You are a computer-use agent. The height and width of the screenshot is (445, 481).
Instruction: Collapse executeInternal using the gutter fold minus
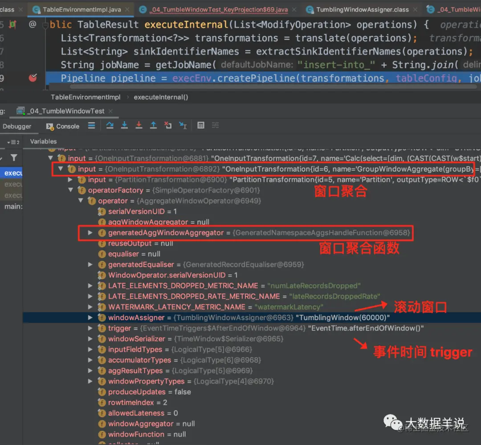(45, 25)
